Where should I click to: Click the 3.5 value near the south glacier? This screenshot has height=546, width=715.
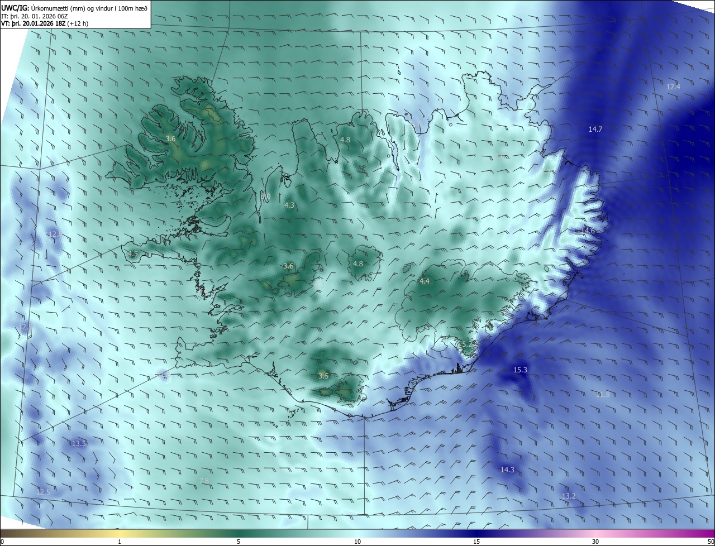click(x=323, y=376)
